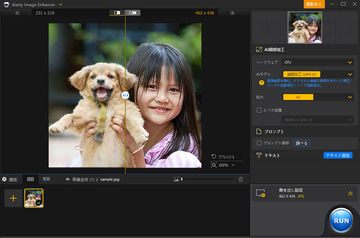This screenshot has width=360, height=238.
Task: Toggle the プロンプト保存 checkbox
Action: point(259,143)
